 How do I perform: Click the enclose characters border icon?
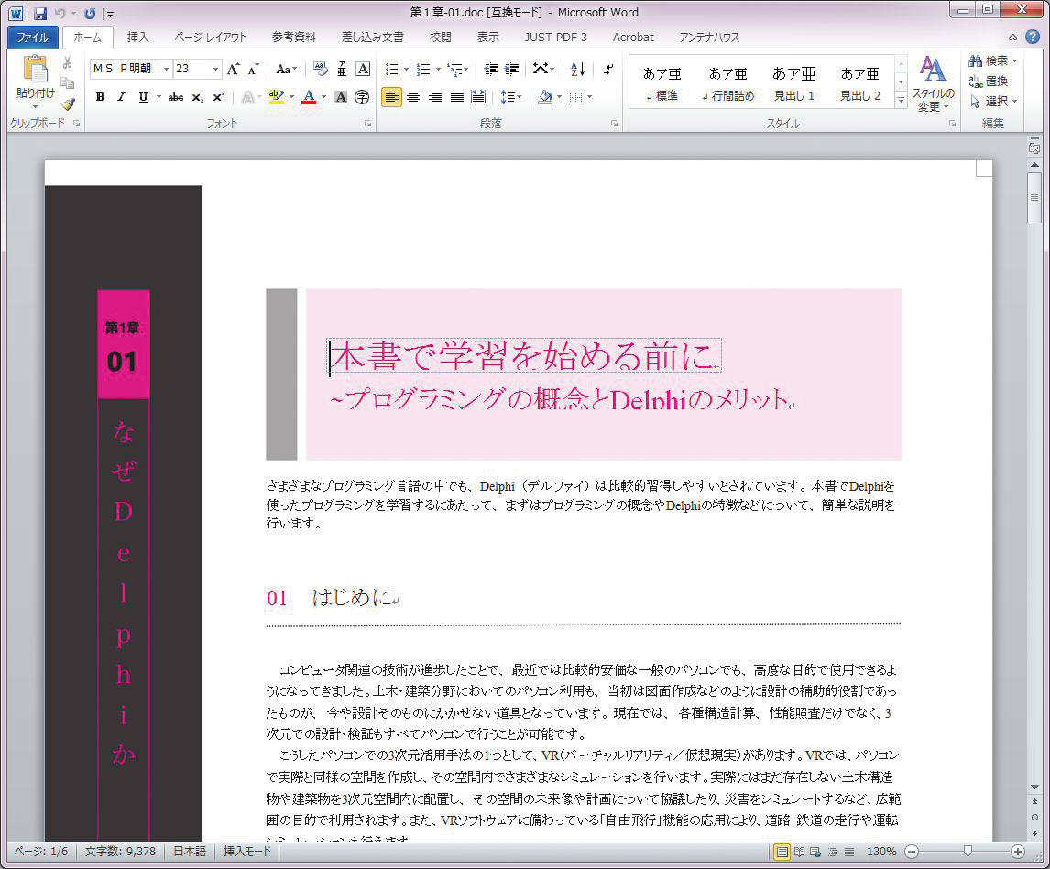[x=362, y=69]
